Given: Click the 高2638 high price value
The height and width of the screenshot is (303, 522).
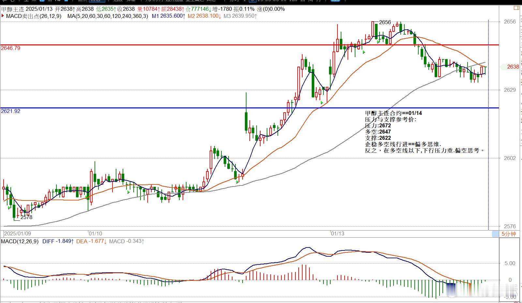Looking at the screenshot, I should pos(85,9).
